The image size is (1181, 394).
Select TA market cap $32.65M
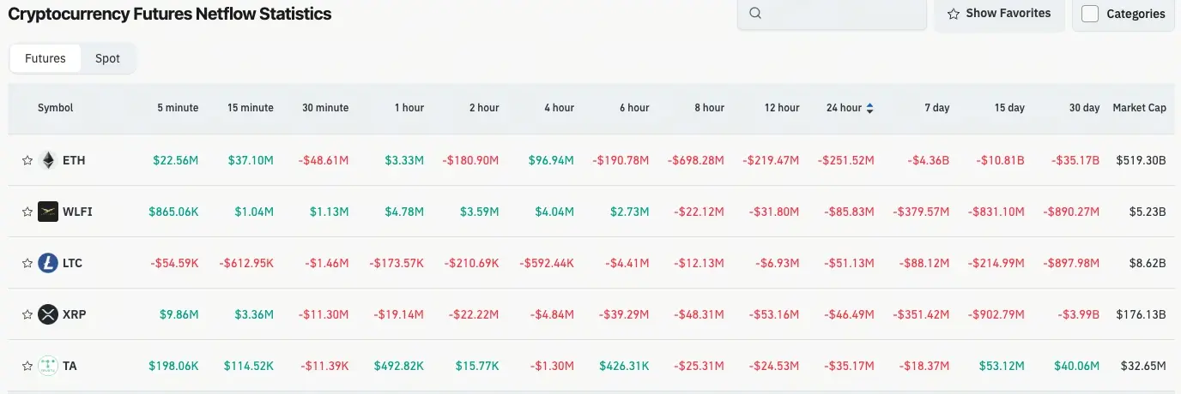[x=1143, y=366]
